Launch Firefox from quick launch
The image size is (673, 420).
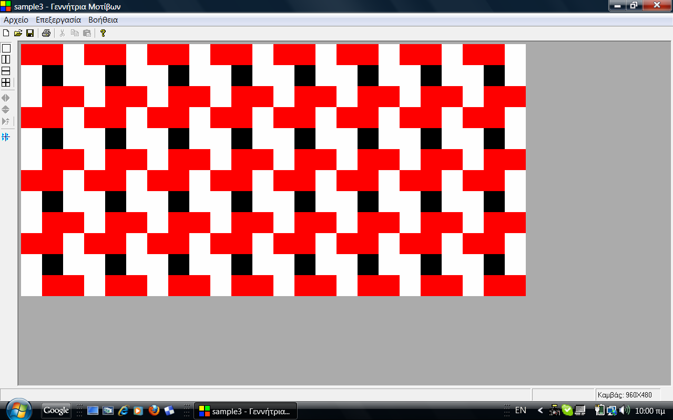point(154,411)
